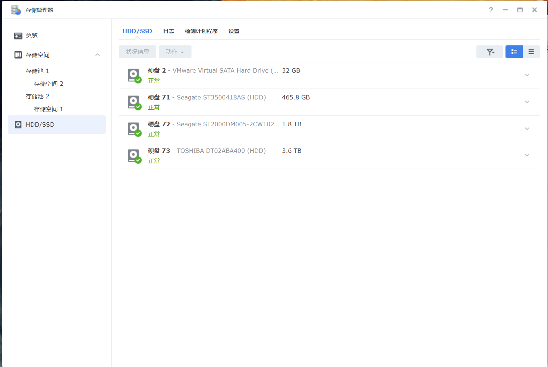548x367 pixels.
Task: Click the drive icon for 硬盘 73
Action: [134, 156]
